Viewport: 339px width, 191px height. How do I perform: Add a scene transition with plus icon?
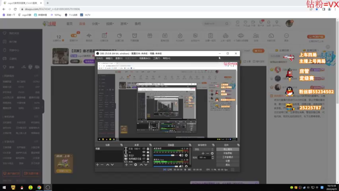click(203, 153)
